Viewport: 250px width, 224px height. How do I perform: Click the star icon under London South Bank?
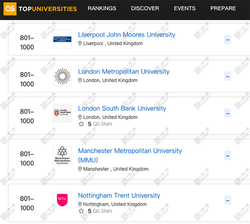pos(81,124)
